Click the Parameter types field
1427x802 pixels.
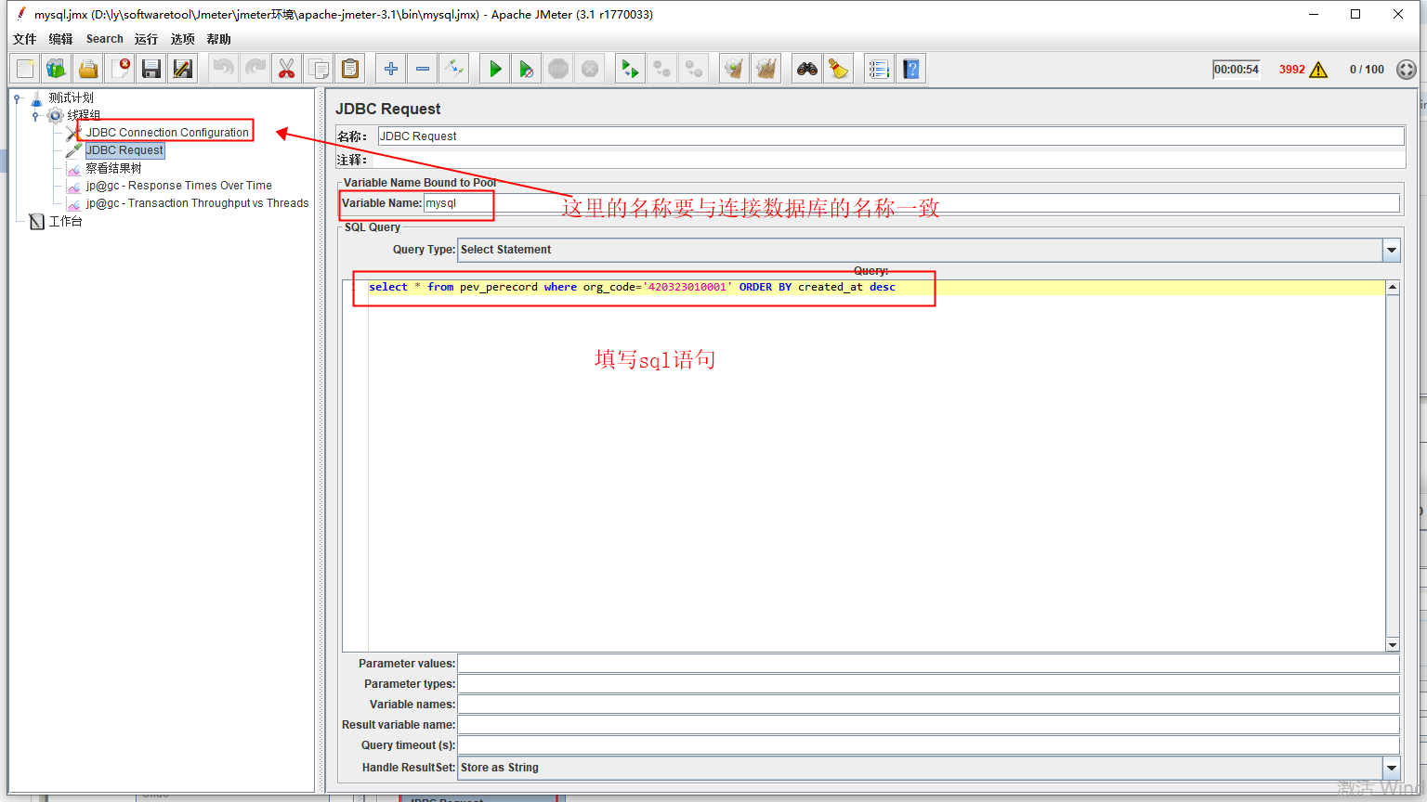tap(929, 684)
